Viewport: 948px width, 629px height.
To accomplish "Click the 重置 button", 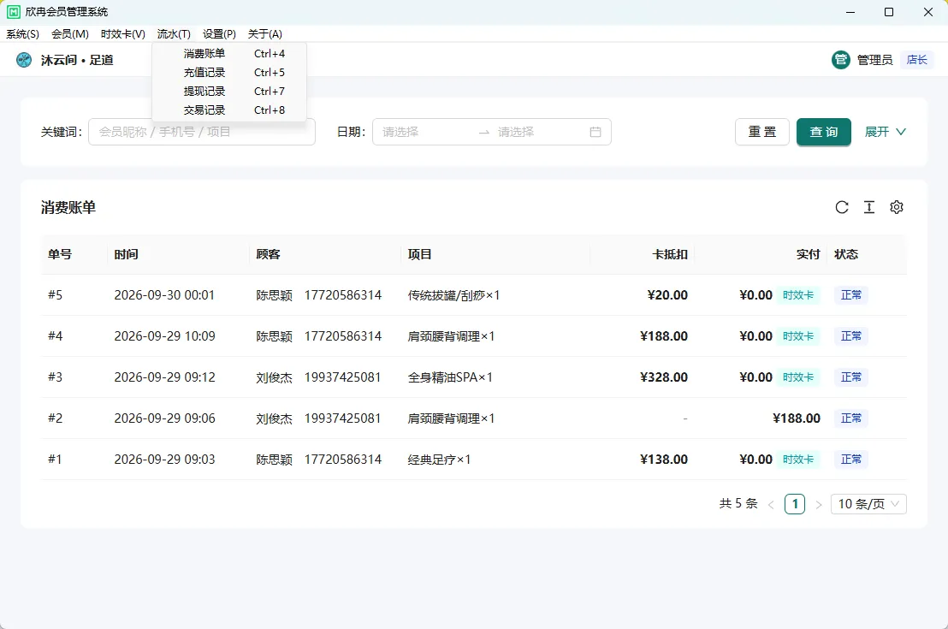I will (x=762, y=132).
